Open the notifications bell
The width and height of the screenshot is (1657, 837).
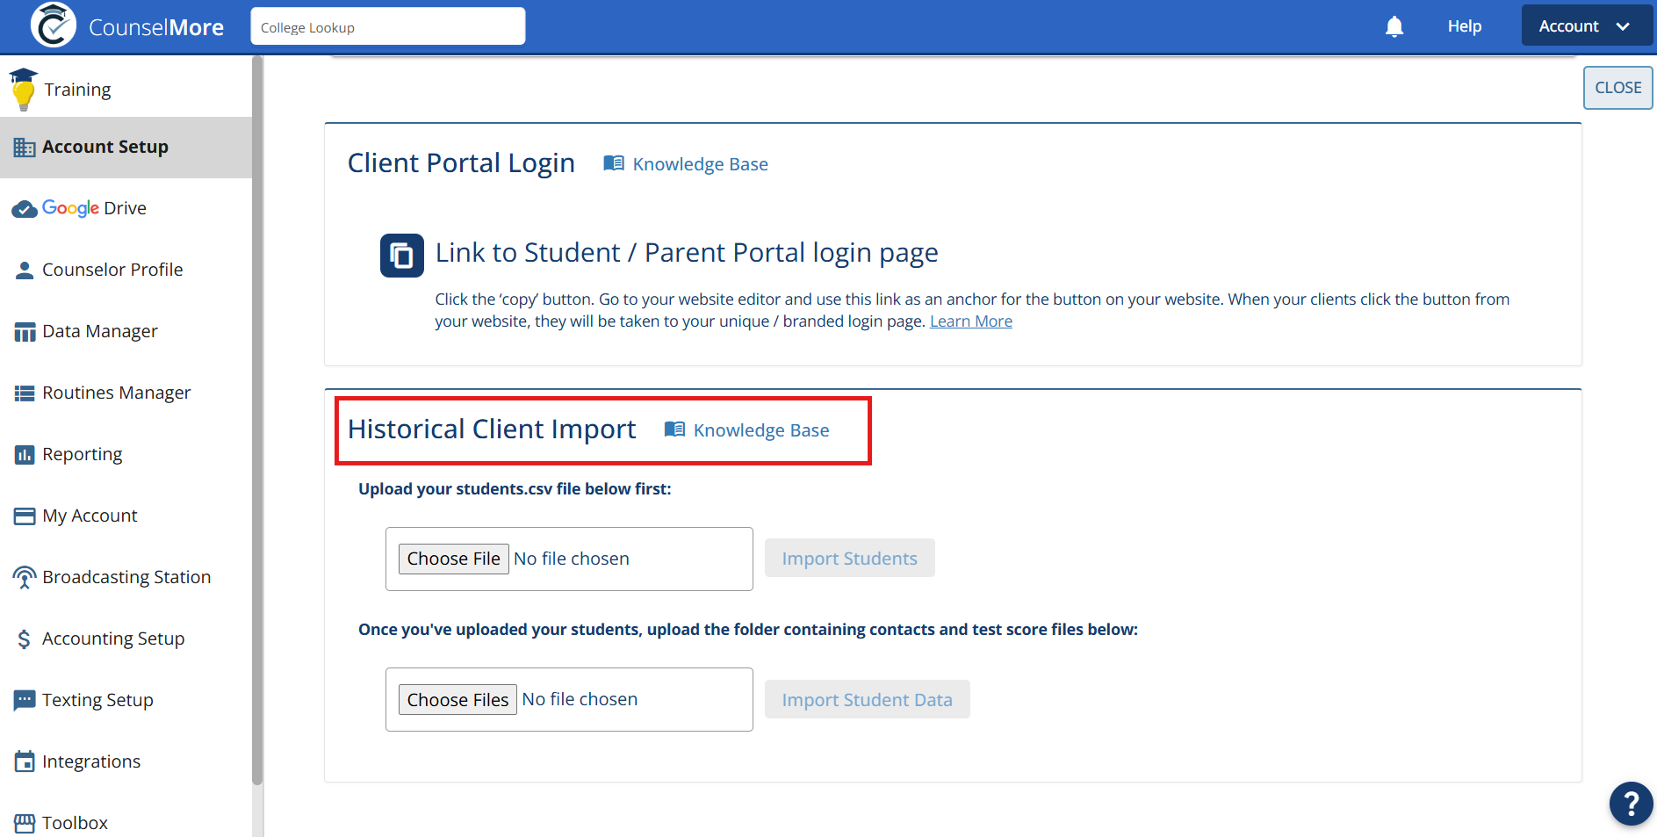(1394, 26)
